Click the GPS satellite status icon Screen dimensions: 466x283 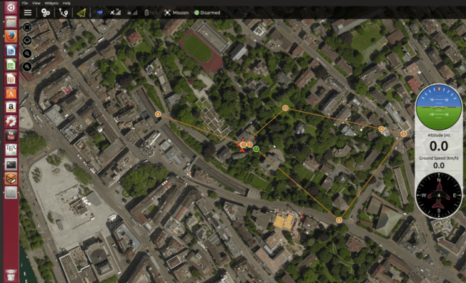pos(115,12)
